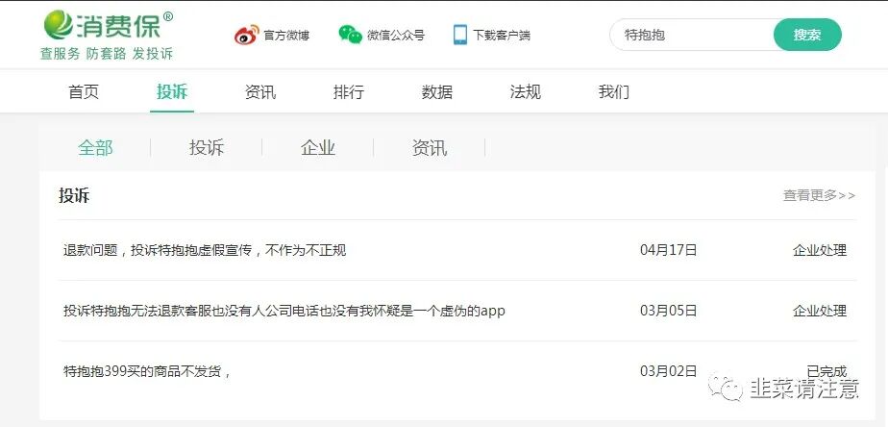This screenshot has height=427, width=888.
Task: Switch to the 企业 filter tab
Action: [318, 148]
